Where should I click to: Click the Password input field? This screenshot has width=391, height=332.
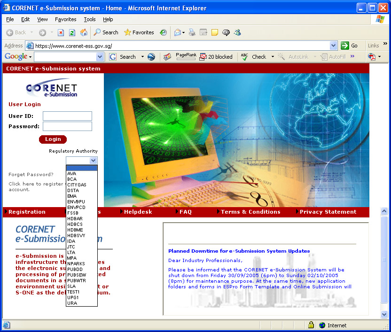pyautogui.click(x=67, y=126)
